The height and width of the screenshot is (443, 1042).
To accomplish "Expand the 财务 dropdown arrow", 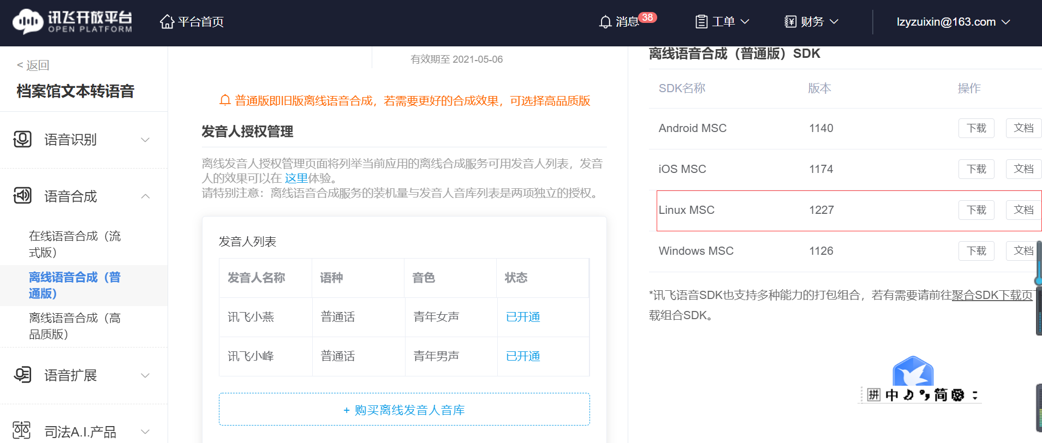I will point(833,22).
